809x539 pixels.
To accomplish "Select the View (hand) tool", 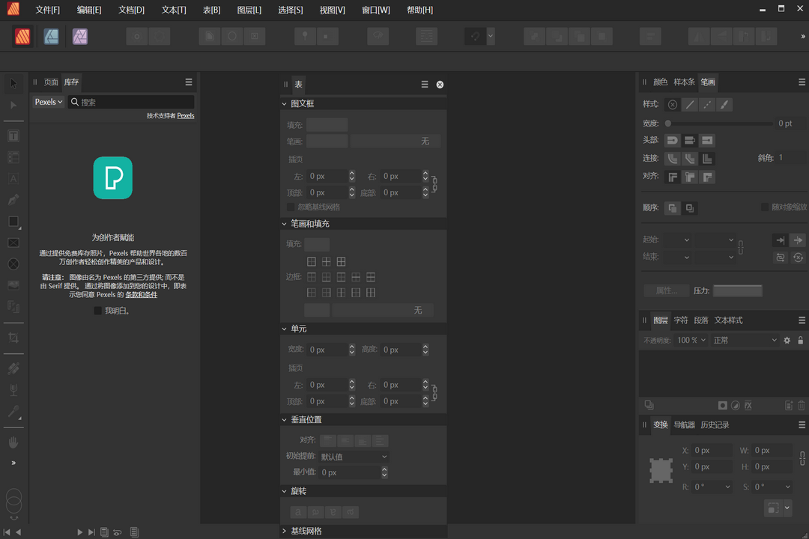I will (13, 442).
